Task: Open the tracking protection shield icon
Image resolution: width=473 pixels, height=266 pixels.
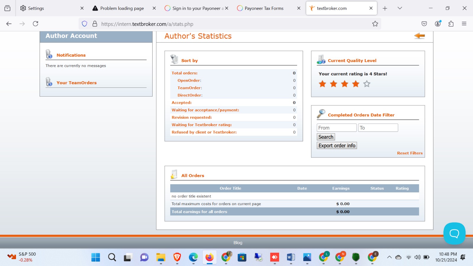Action: (x=85, y=24)
